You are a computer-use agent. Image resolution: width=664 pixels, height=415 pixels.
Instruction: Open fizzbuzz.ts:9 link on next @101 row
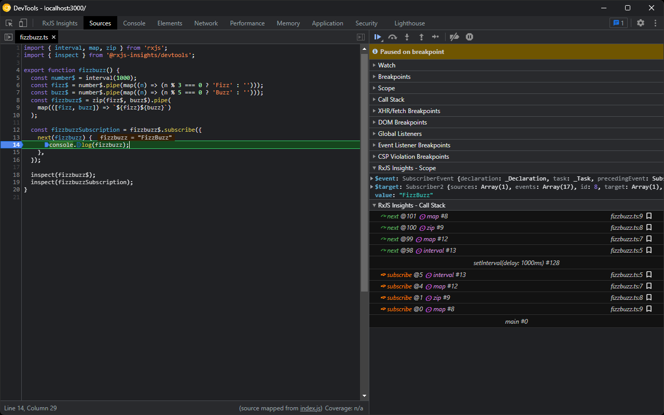[627, 216]
